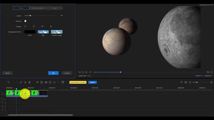The height and width of the screenshot is (120, 214).
Task: Click the preview playback progress handle
Action: [x=121, y=72]
